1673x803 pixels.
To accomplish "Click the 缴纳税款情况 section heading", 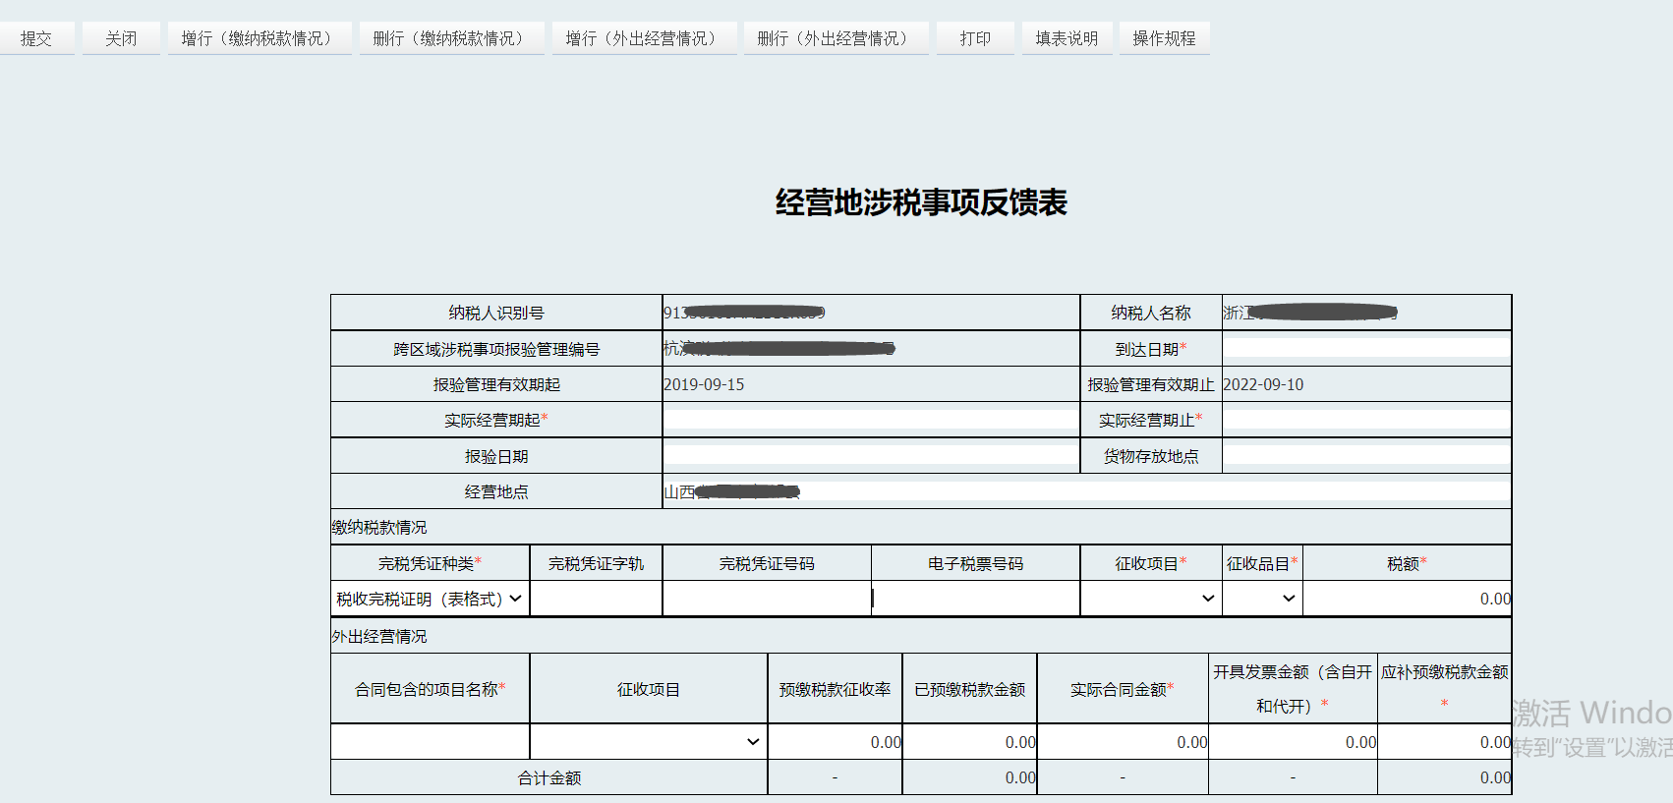I will click(379, 527).
